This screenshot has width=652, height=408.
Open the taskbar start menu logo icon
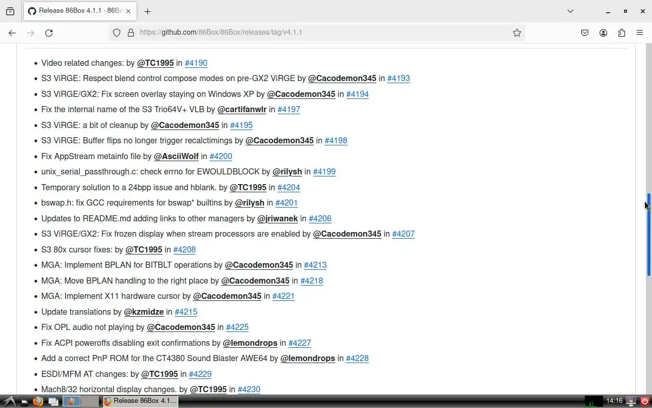point(9,401)
